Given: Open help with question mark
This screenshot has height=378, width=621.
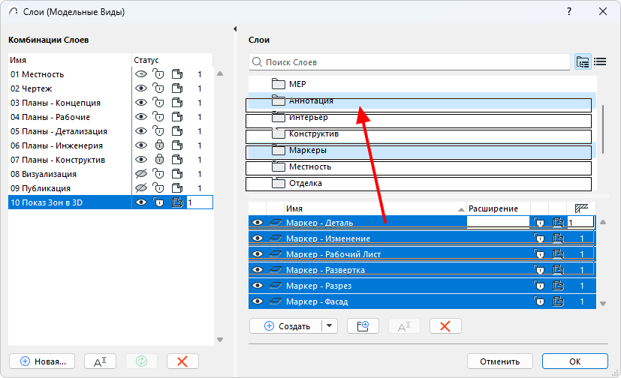Looking at the screenshot, I should tap(569, 11).
